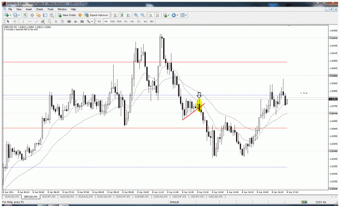
Task: Click the New Order button
Action: coord(67,15)
